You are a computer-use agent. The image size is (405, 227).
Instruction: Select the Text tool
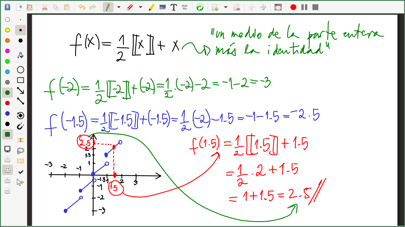coord(174,7)
